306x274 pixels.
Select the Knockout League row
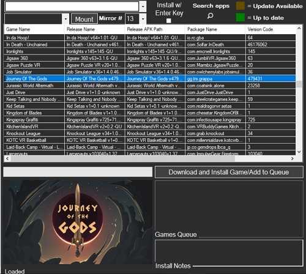150,133
